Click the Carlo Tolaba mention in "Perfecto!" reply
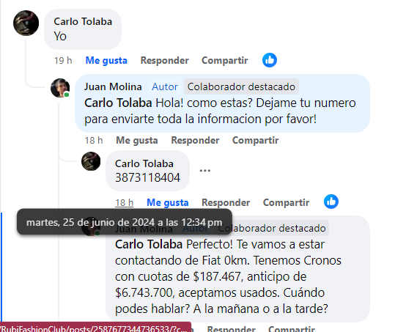The image size is (395, 332). pos(149,244)
